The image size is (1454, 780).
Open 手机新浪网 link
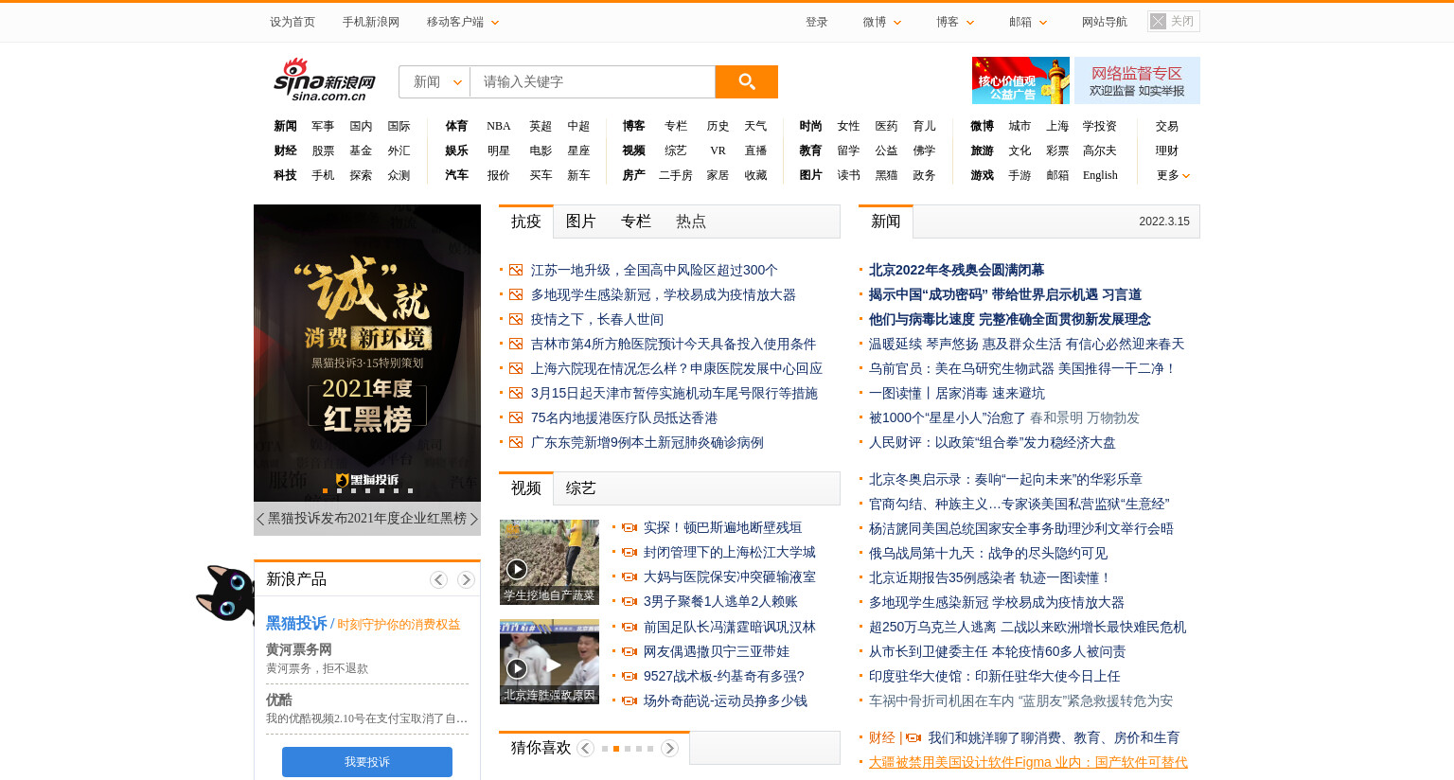371,22
